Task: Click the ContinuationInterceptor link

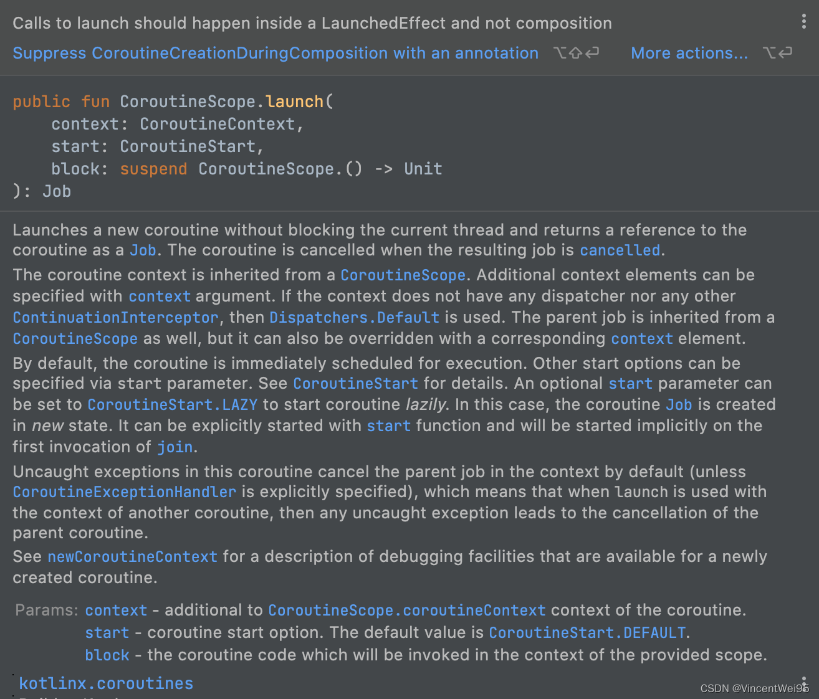Action: click(x=115, y=318)
